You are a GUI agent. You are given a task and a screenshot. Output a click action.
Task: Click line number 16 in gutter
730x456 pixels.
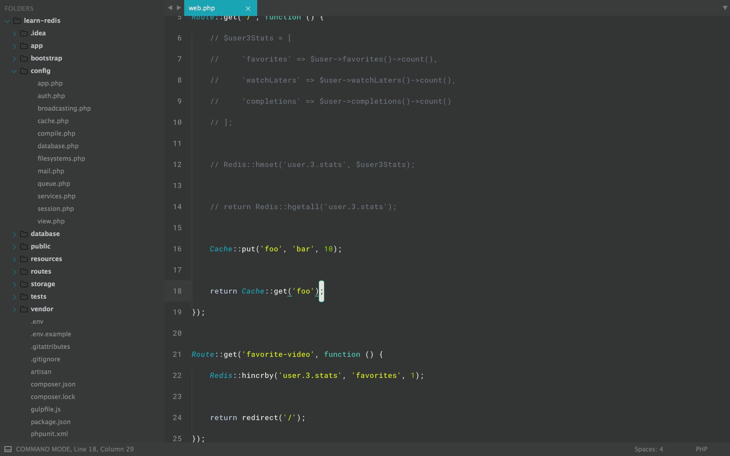tap(177, 249)
